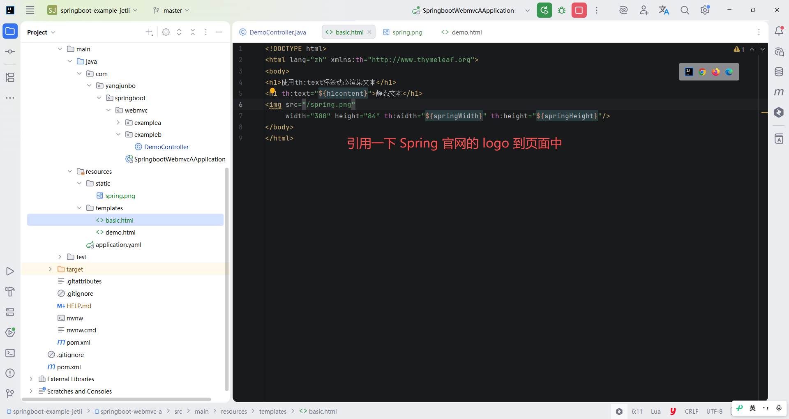Collapse the main folder
789x419 pixels.
[60, 49]
